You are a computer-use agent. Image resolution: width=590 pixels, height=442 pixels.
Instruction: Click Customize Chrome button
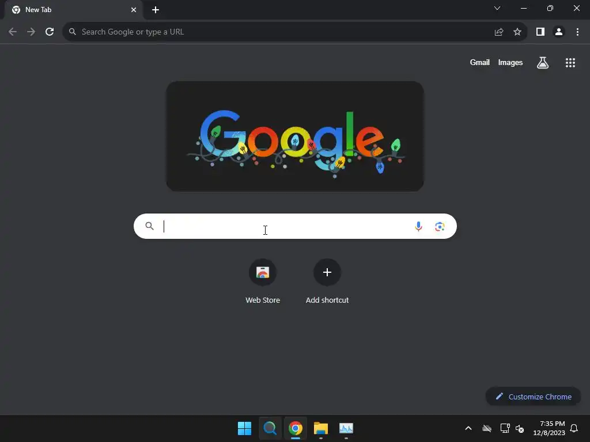(x=533, y=397)
